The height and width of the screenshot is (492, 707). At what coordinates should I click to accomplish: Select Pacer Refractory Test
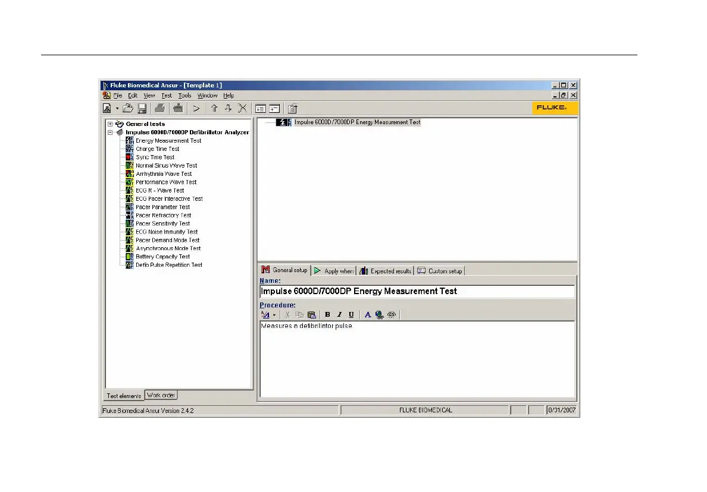(163, 215)
